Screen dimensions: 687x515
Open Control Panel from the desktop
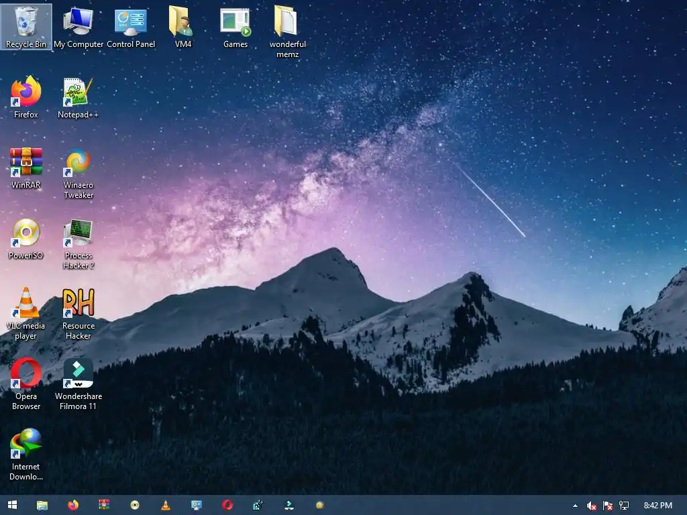(x=131, y=27)
